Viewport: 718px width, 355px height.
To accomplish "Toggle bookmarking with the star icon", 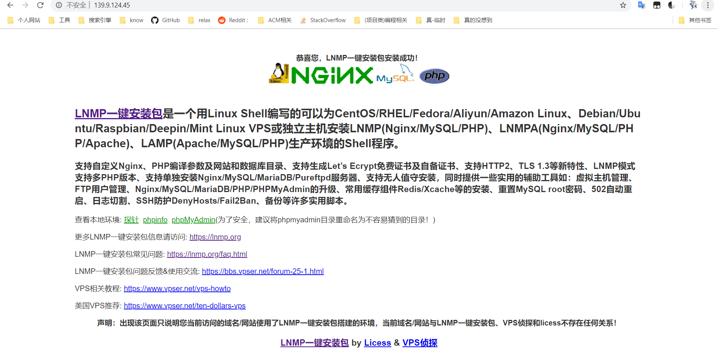I will coord(623,5).
